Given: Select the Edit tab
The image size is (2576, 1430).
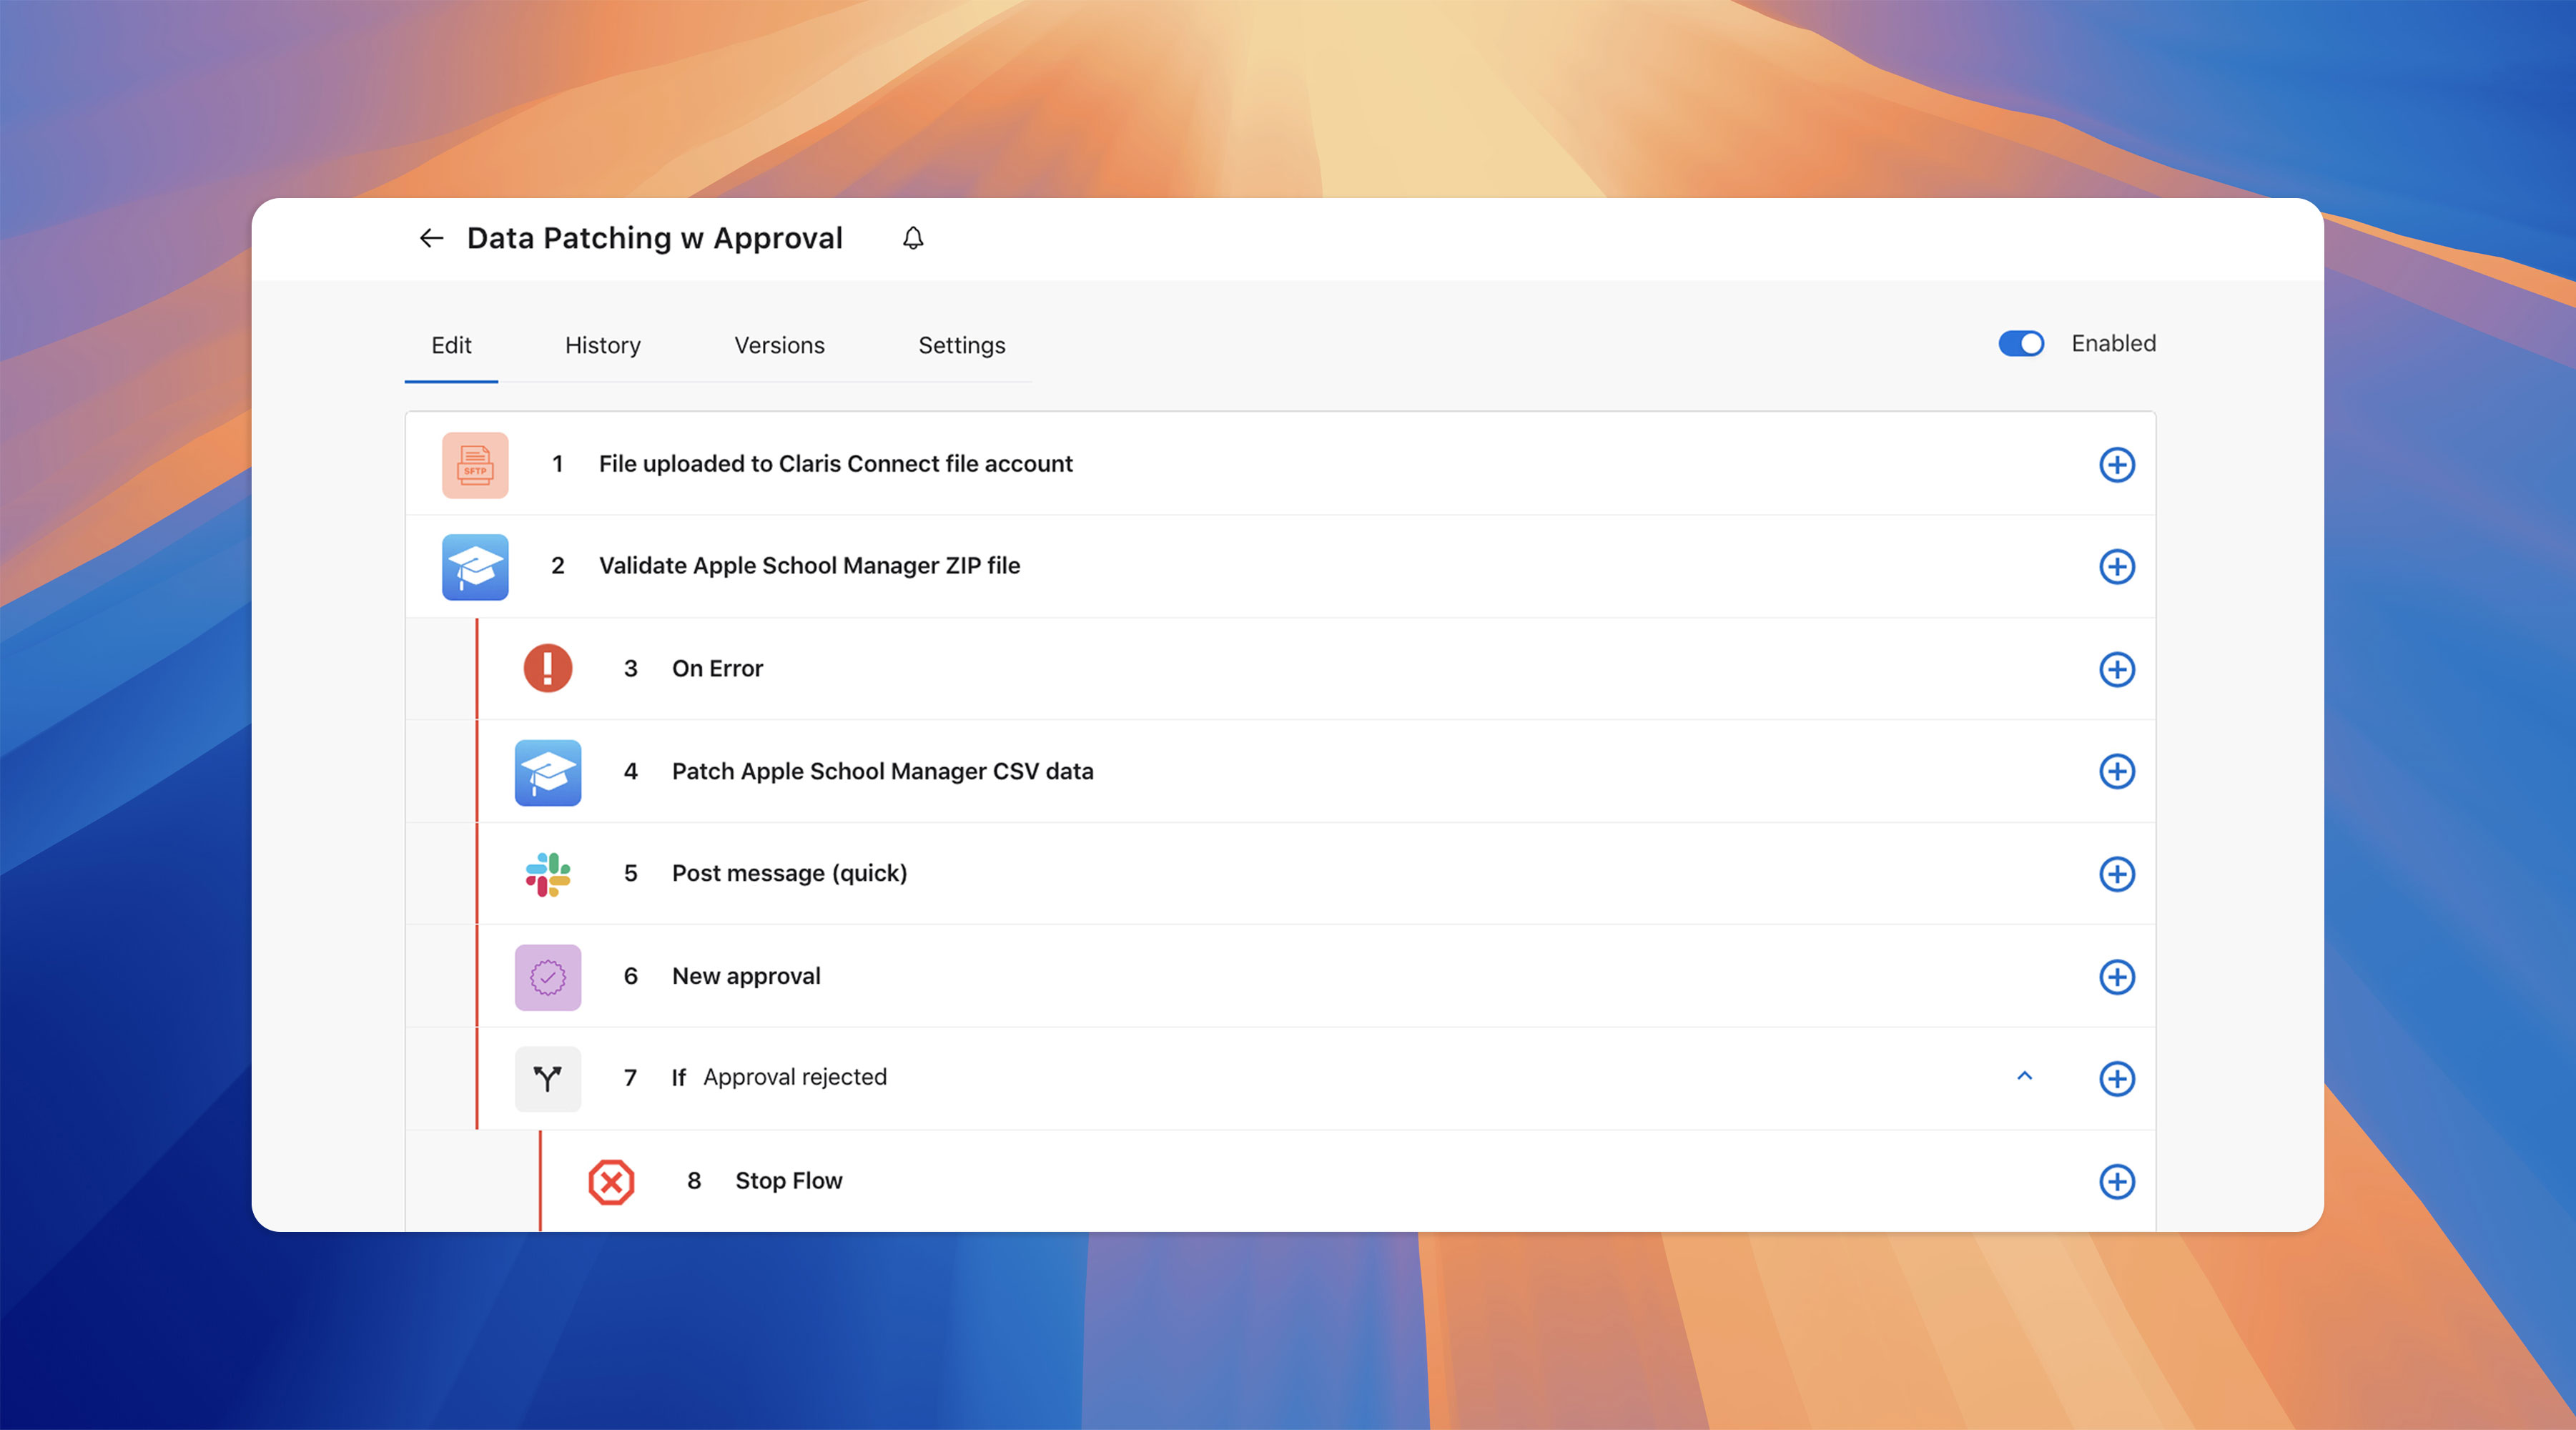Looking at the screenshot, I should (451, 346).
